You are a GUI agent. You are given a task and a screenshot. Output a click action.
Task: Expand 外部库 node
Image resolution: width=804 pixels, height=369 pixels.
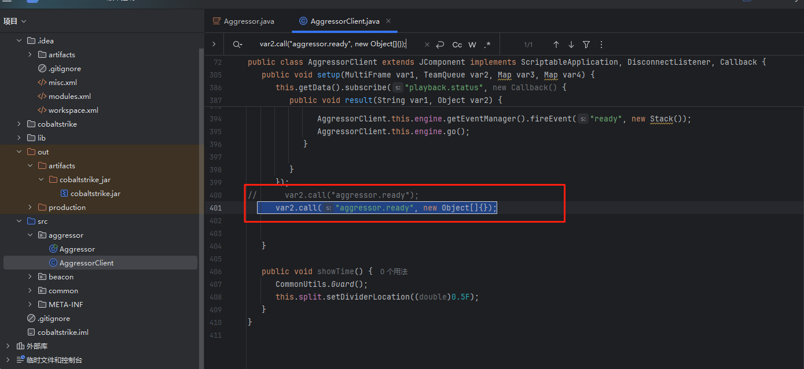tap(7, 346)
